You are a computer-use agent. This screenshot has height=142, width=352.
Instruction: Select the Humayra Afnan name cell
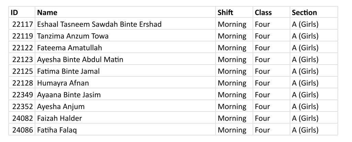(x=125, y=83)
